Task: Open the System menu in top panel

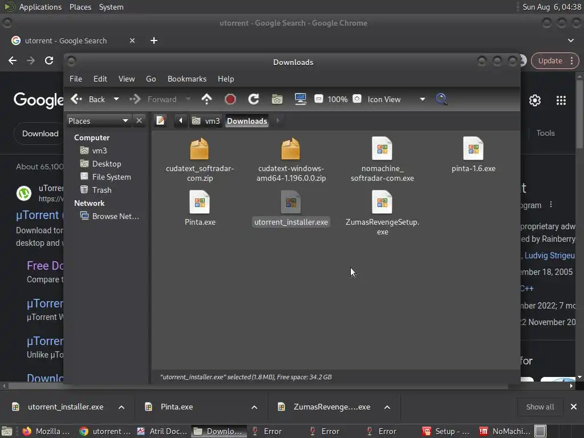Action: pyautogui.click(x=111, y=7)
